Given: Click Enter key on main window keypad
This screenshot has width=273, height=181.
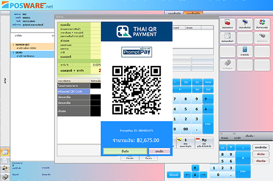Looking at the screenshot, I should pos(243,171).
